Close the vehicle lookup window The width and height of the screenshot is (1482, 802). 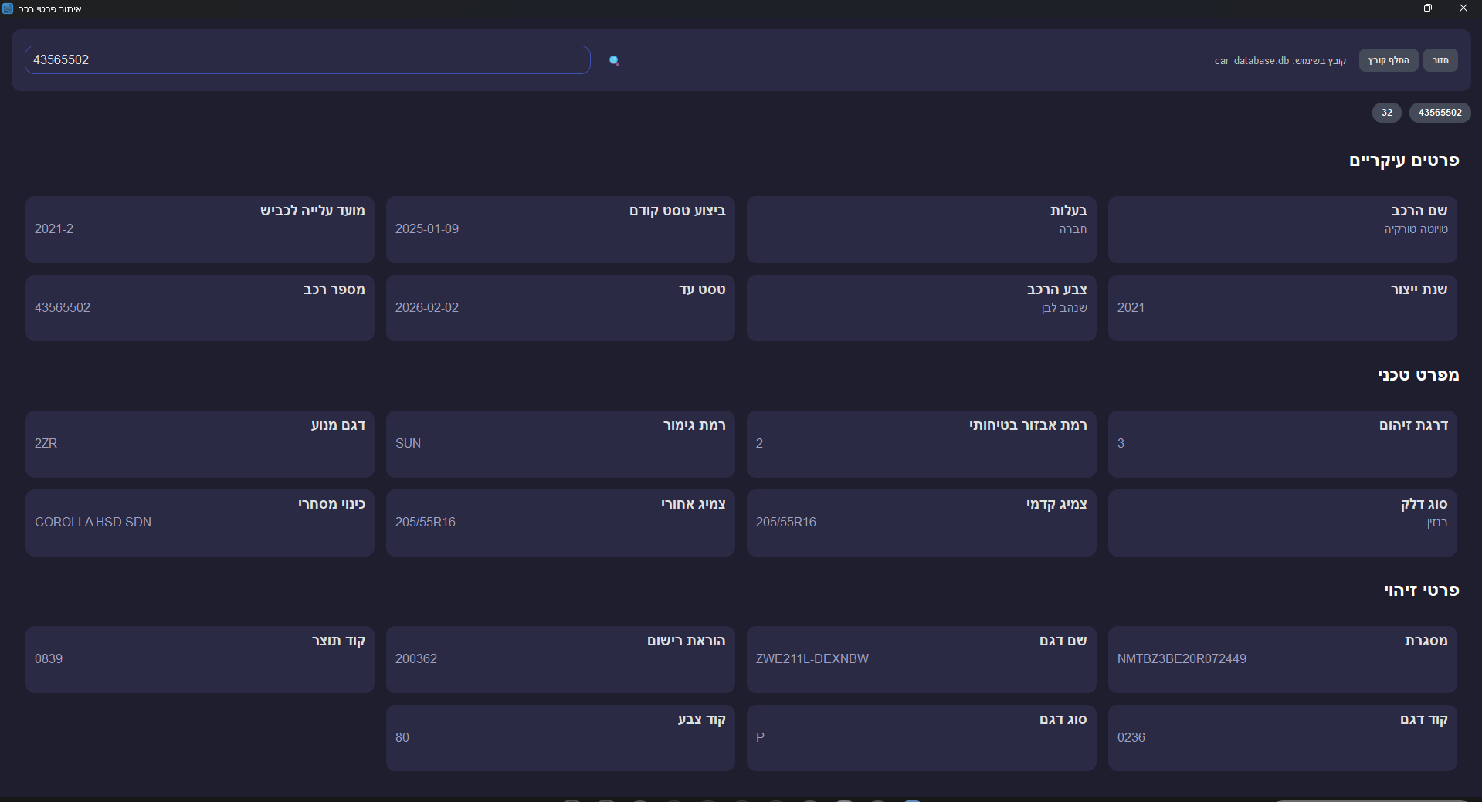pos(1463,8)
